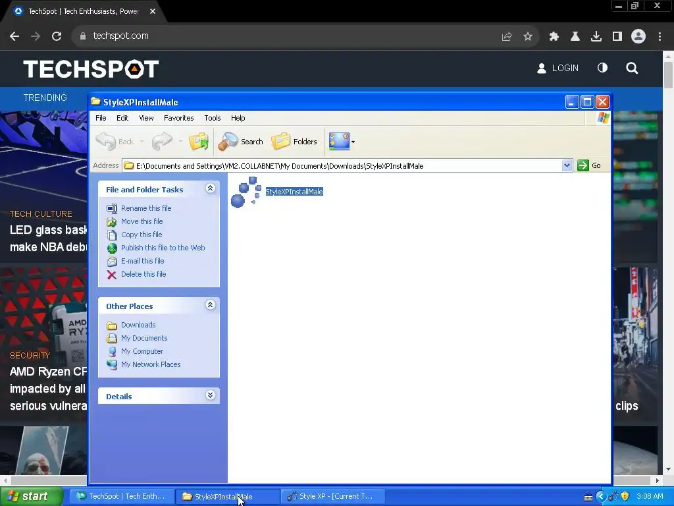Click Publish this file to the Web
This screenshot has width=674, height=506.
[x=163, y=248]
